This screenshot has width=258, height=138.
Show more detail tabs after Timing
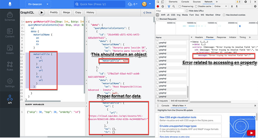(250, 37)
